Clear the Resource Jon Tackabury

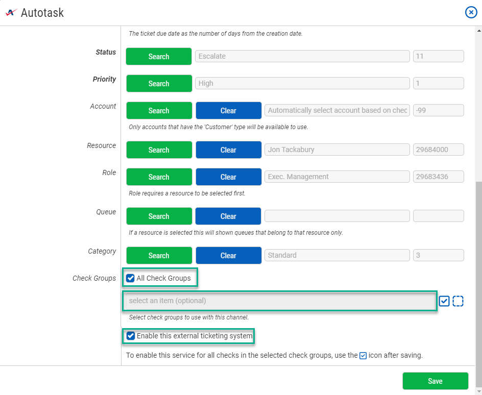(x=228, y=150)
